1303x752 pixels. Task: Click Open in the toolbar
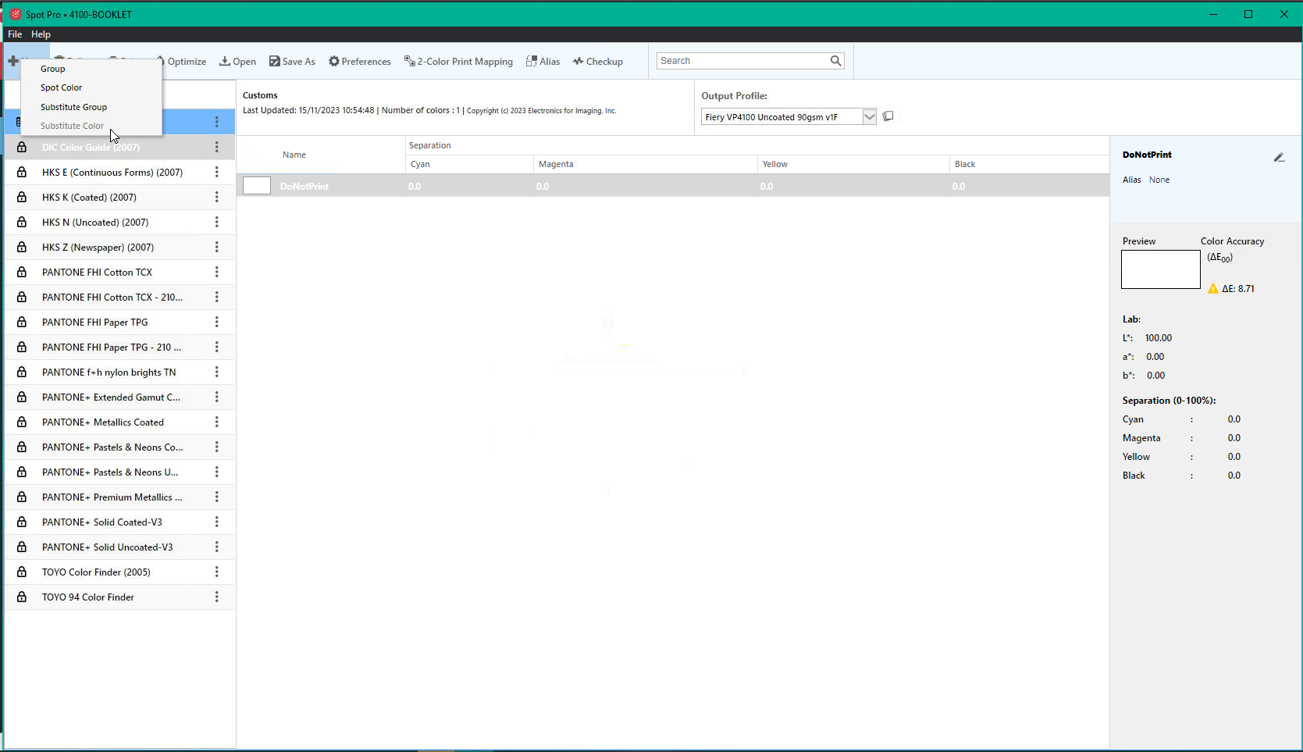pos(237,61)
